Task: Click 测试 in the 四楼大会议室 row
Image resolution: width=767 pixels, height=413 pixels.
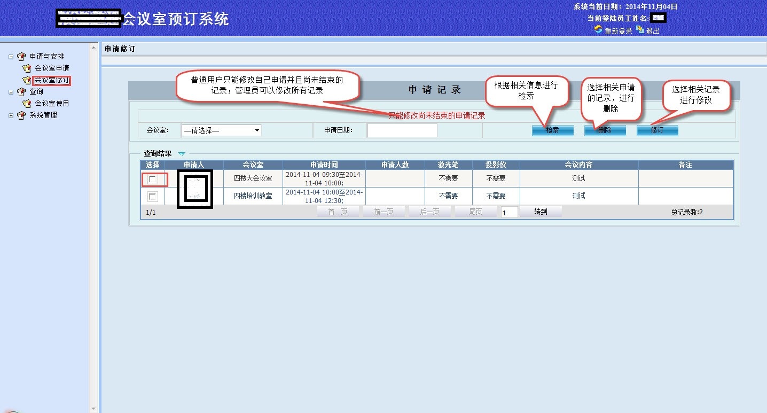Action: click(579, 178)
